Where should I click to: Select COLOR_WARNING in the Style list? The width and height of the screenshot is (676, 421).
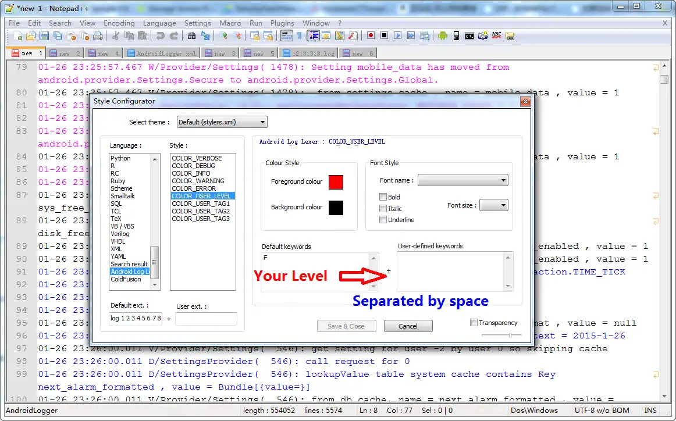198,181
